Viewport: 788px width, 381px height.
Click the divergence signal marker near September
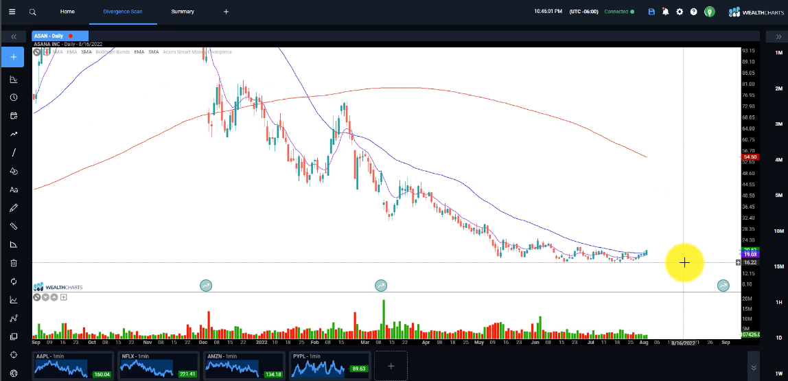[x=723, y=286]
